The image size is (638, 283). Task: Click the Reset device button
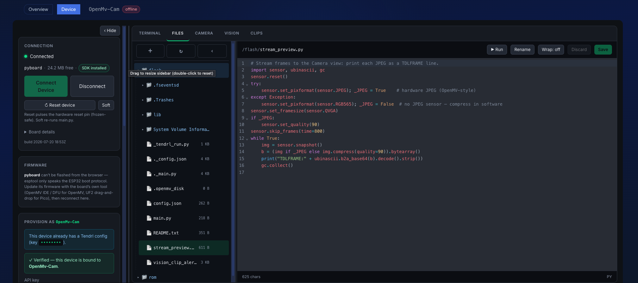[x=60, y=105]
